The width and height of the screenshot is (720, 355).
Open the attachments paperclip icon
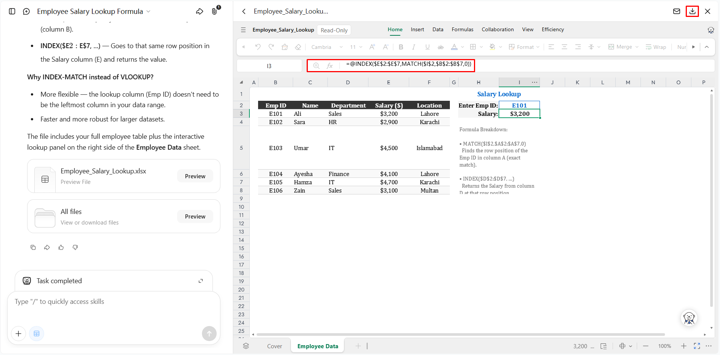point(214,11)
